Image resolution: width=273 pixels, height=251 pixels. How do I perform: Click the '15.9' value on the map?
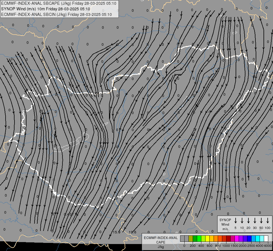click(117, 232)
